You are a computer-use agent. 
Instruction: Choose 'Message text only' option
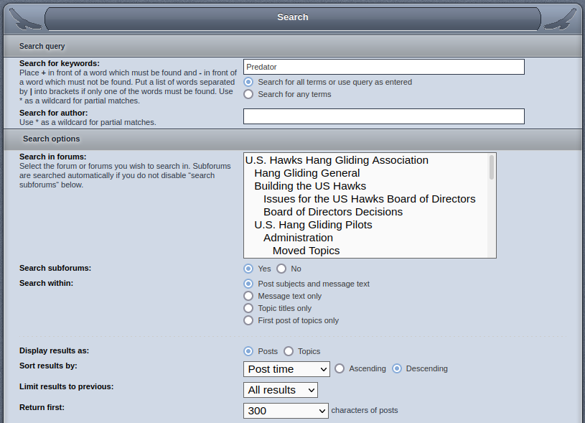pos(248,296)
